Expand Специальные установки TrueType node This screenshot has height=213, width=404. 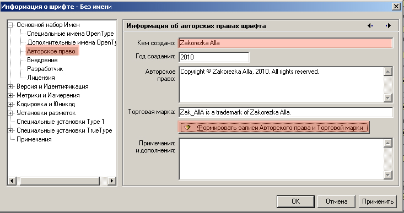(x=10, y=130)
